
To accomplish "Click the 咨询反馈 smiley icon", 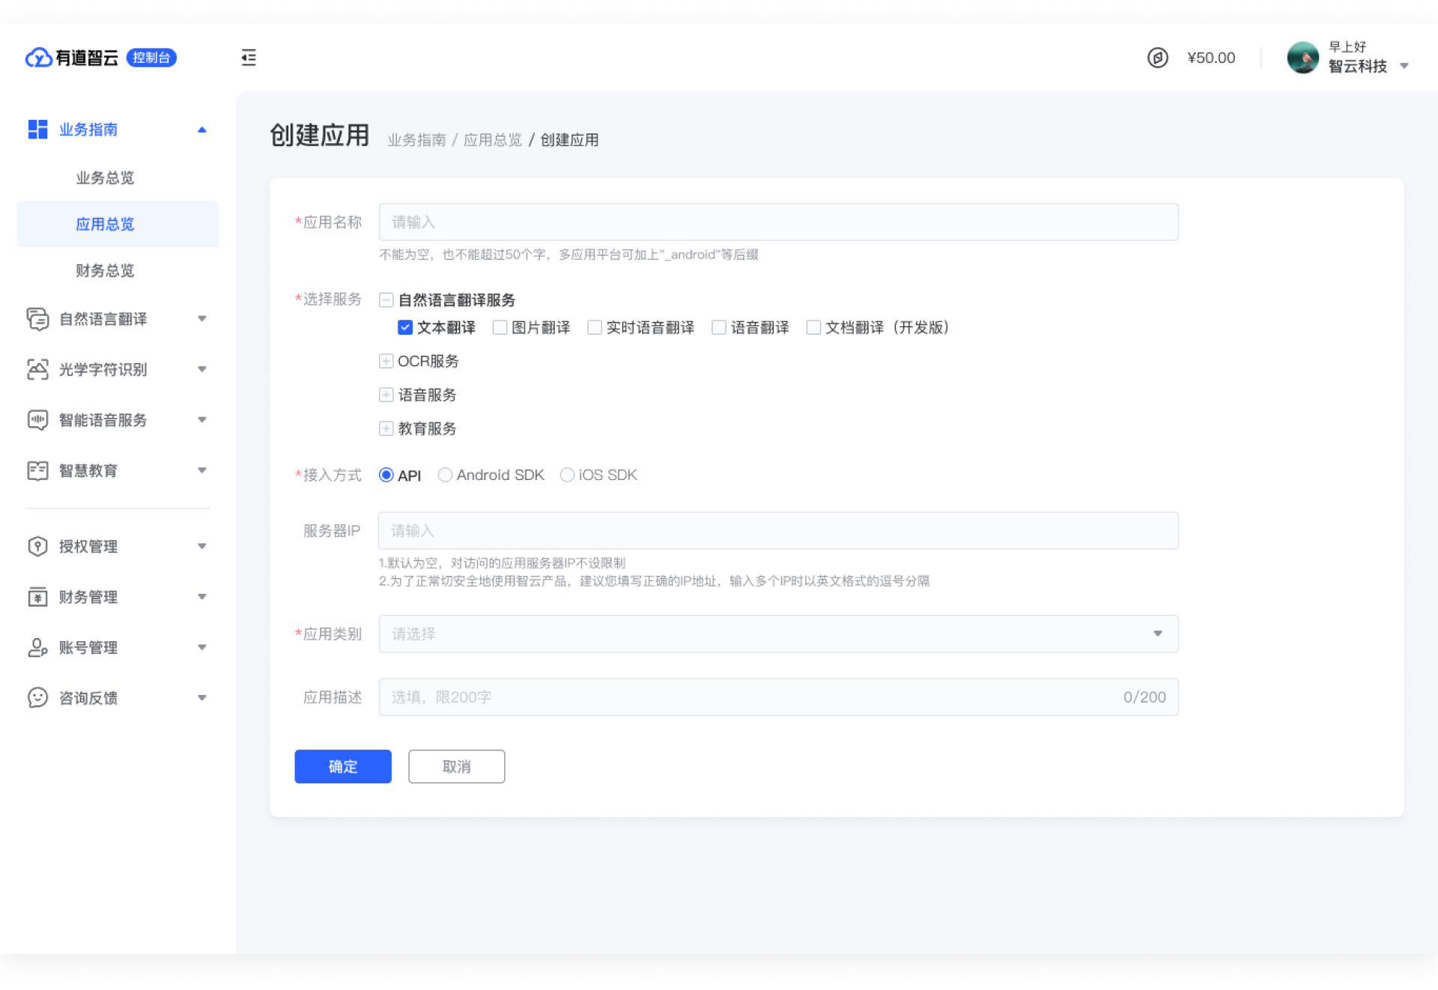I will coord(37,698).
